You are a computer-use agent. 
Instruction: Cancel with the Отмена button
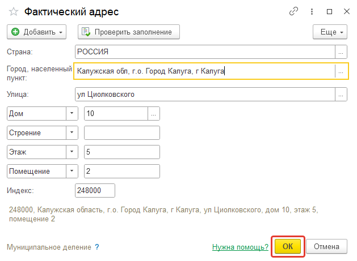326,246
